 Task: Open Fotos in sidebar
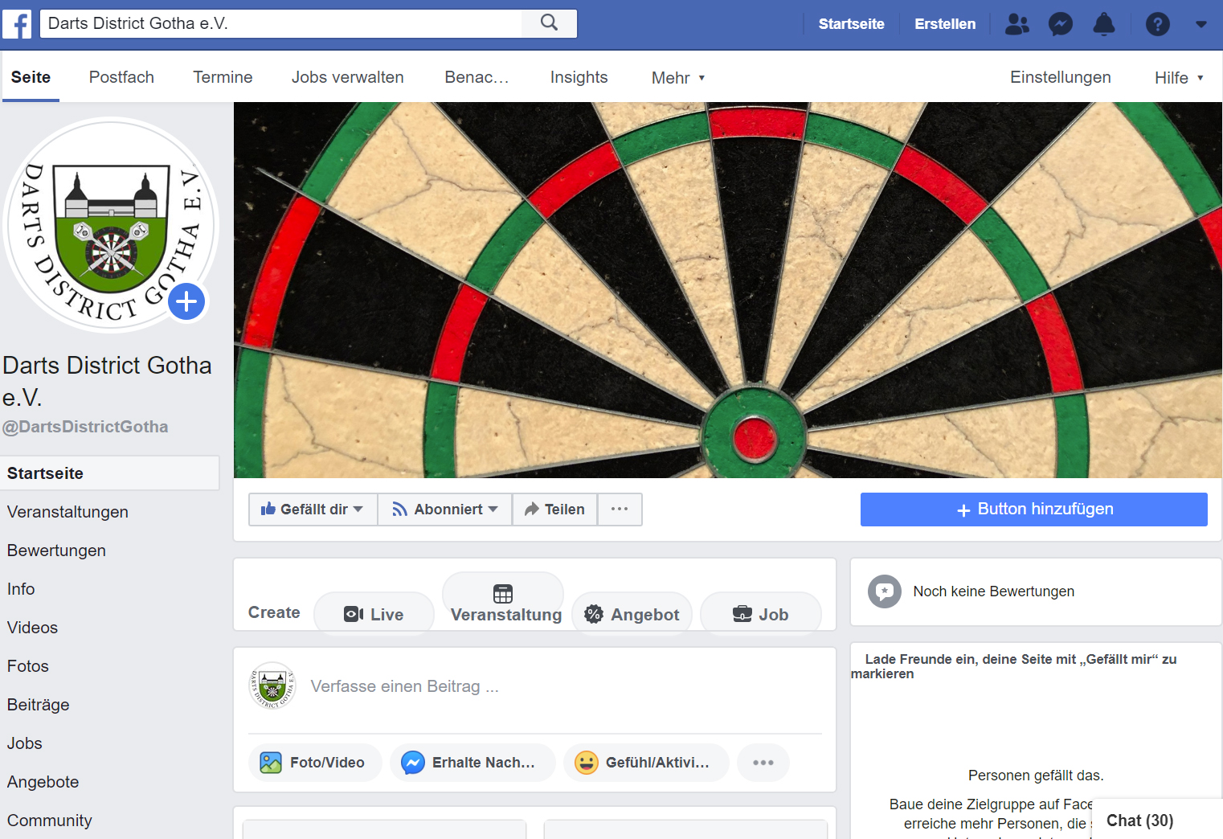(27, 666)
